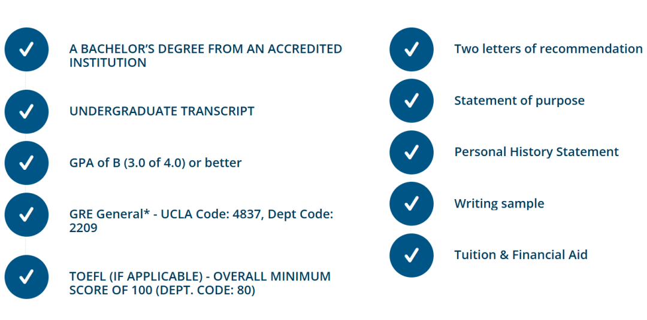Click the checkmark icon next to Undergraduate Transcript
The height and width of the screenshot is (320, 647).
click(26, 112)
